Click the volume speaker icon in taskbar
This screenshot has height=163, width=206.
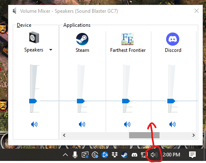tap(154, 155)
